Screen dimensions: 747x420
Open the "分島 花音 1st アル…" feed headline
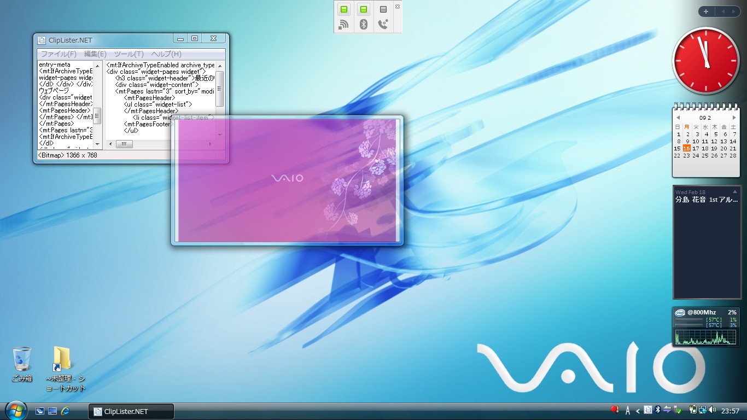[707, 200]
